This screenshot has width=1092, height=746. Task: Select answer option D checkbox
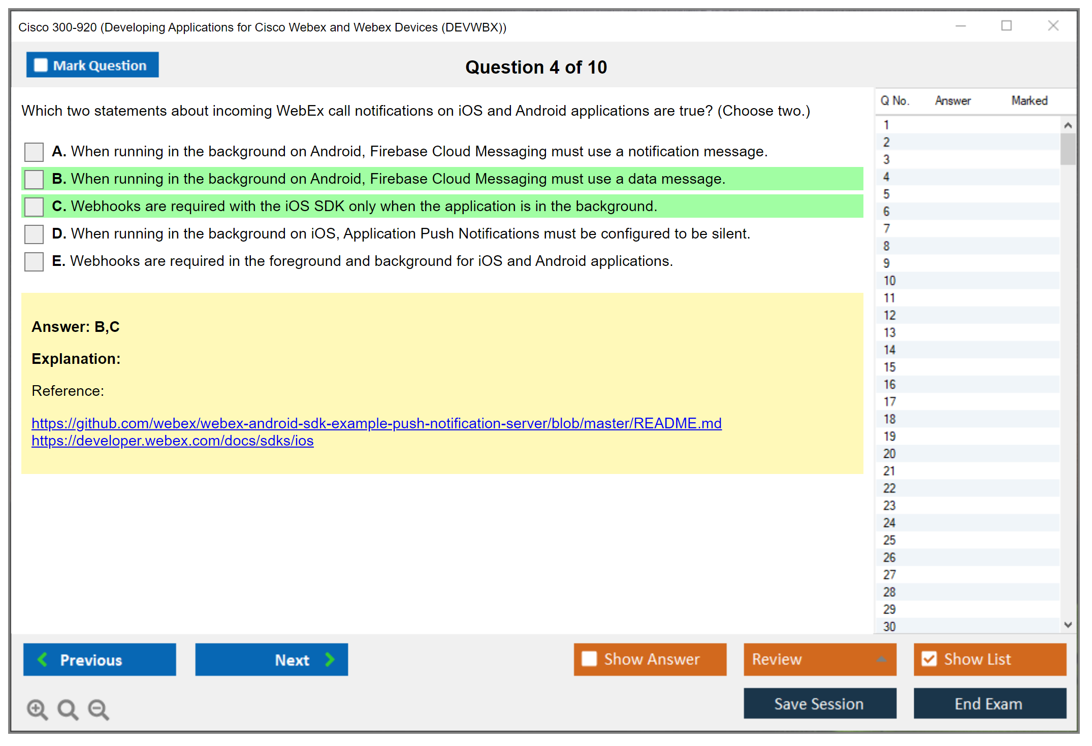click(34, 234)
